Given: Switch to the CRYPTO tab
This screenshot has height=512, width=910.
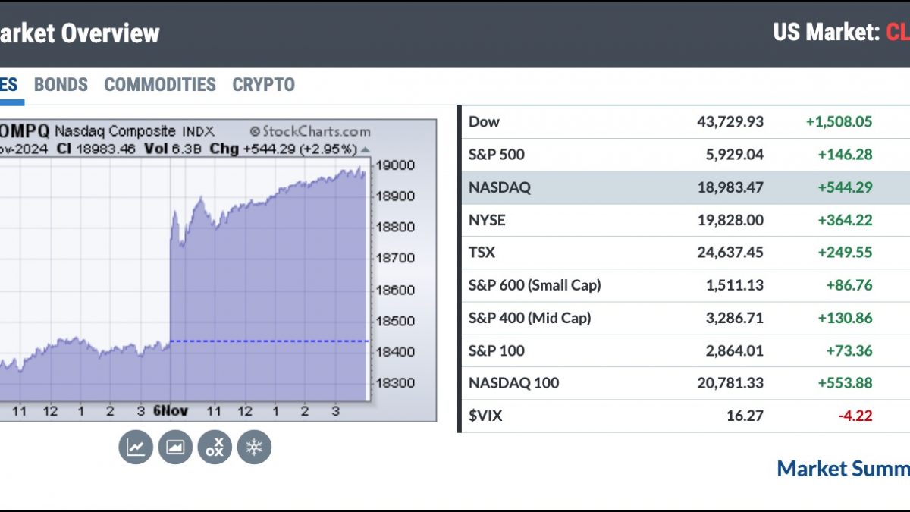Looking at the screenshot, I should [263, 85].
